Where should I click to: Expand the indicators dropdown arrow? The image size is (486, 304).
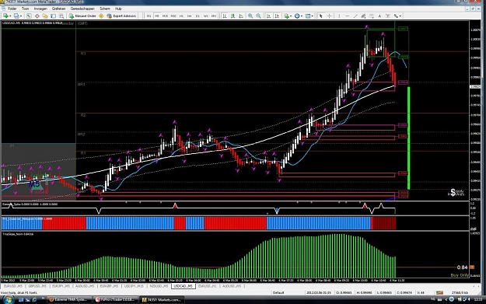tap(291, 16)
